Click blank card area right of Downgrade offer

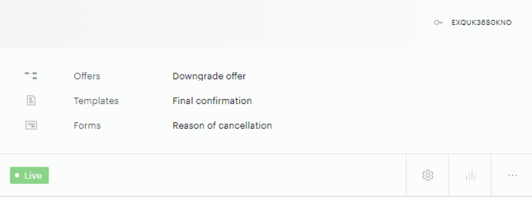coord(373,76)
